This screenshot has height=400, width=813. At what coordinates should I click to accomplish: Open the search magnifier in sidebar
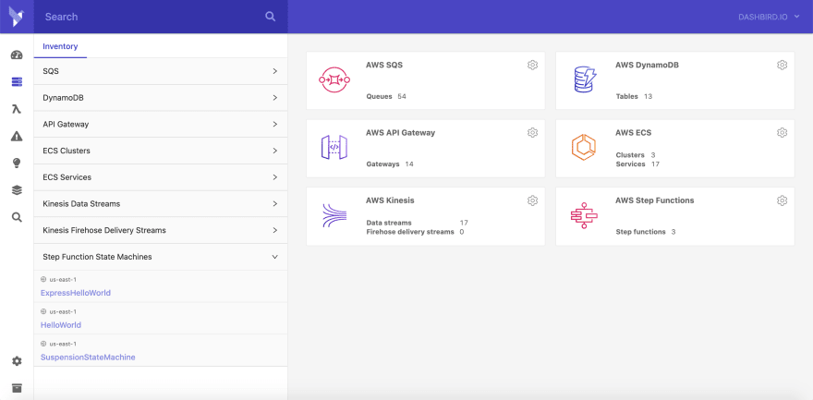(17, 217)
